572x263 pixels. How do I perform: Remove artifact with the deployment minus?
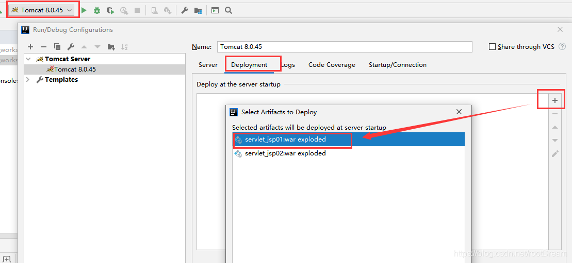point(555,114)
